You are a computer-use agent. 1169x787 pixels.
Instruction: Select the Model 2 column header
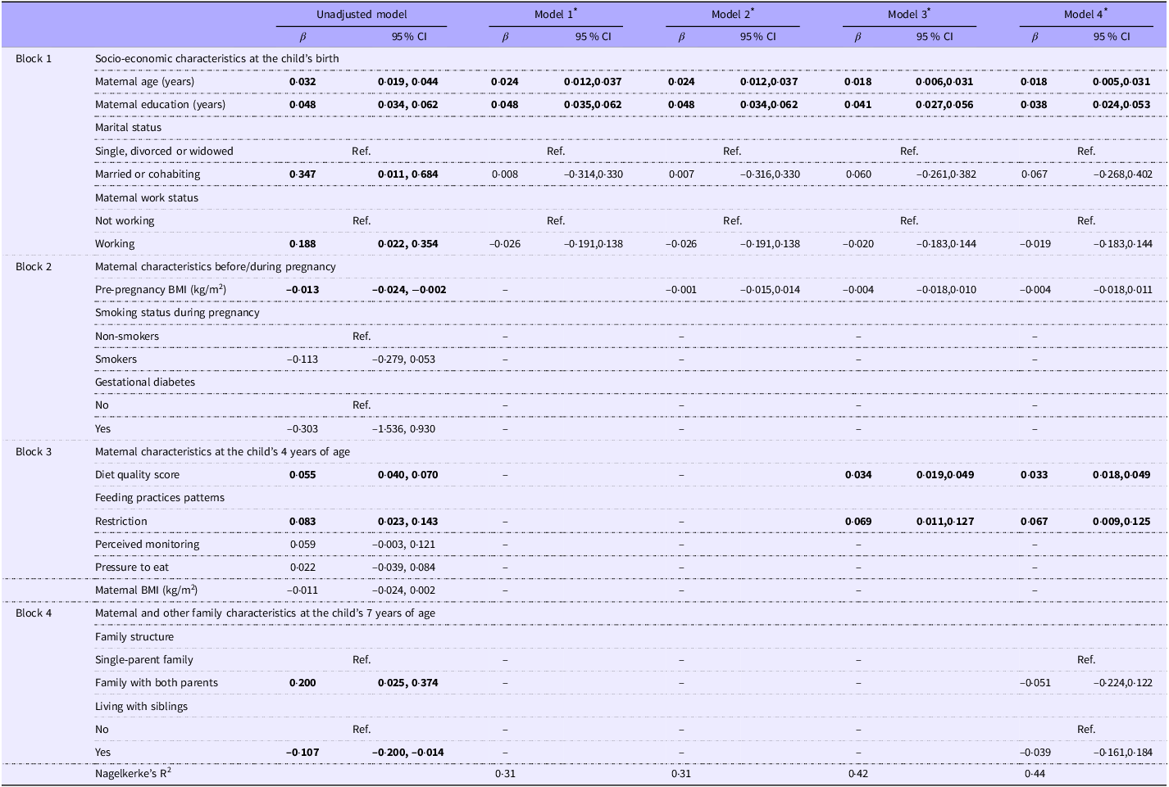coord(732,15)
